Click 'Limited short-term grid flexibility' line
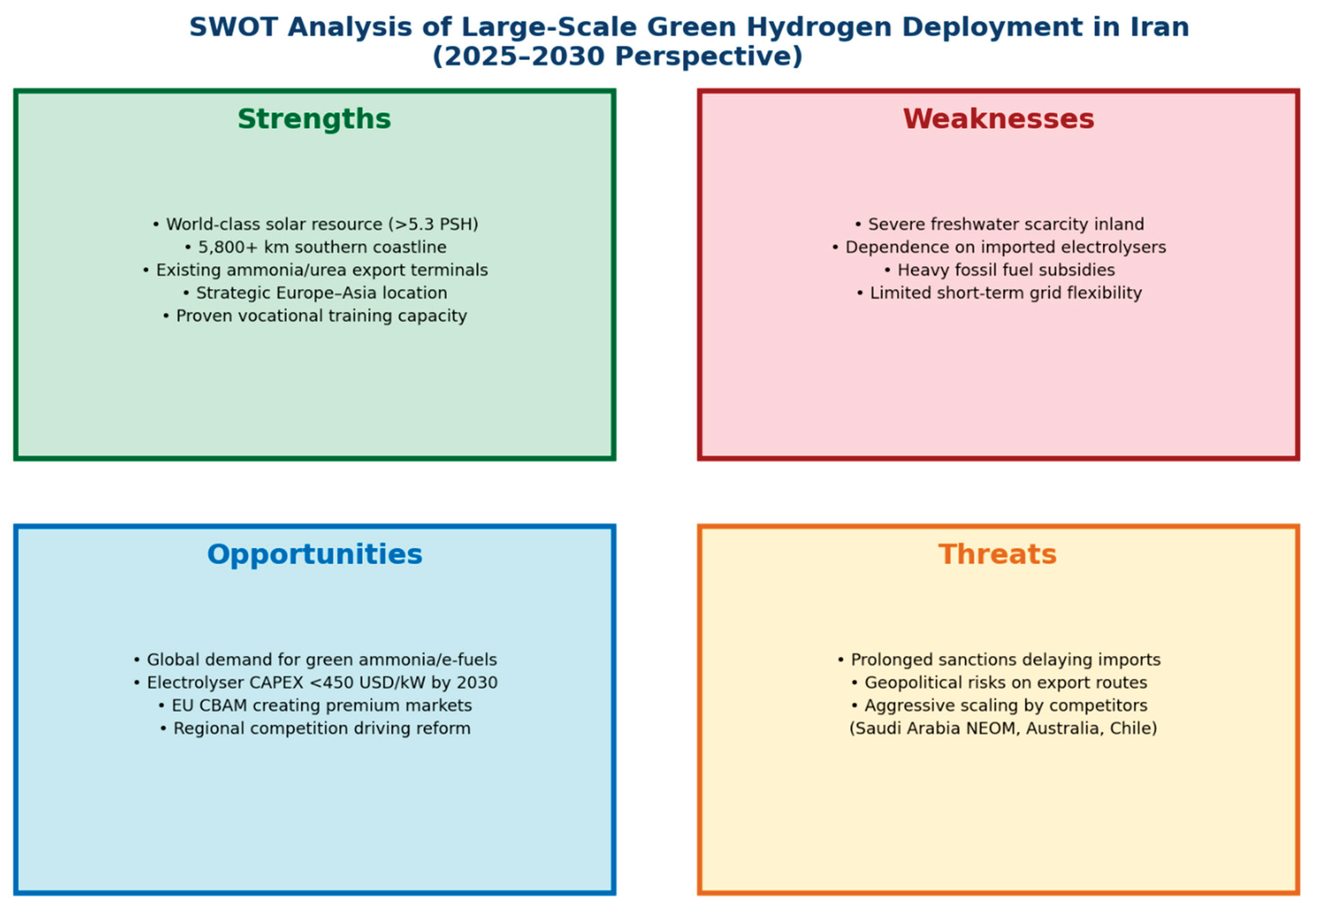Viewport: 1325px width, 912px height. point(999,293)
